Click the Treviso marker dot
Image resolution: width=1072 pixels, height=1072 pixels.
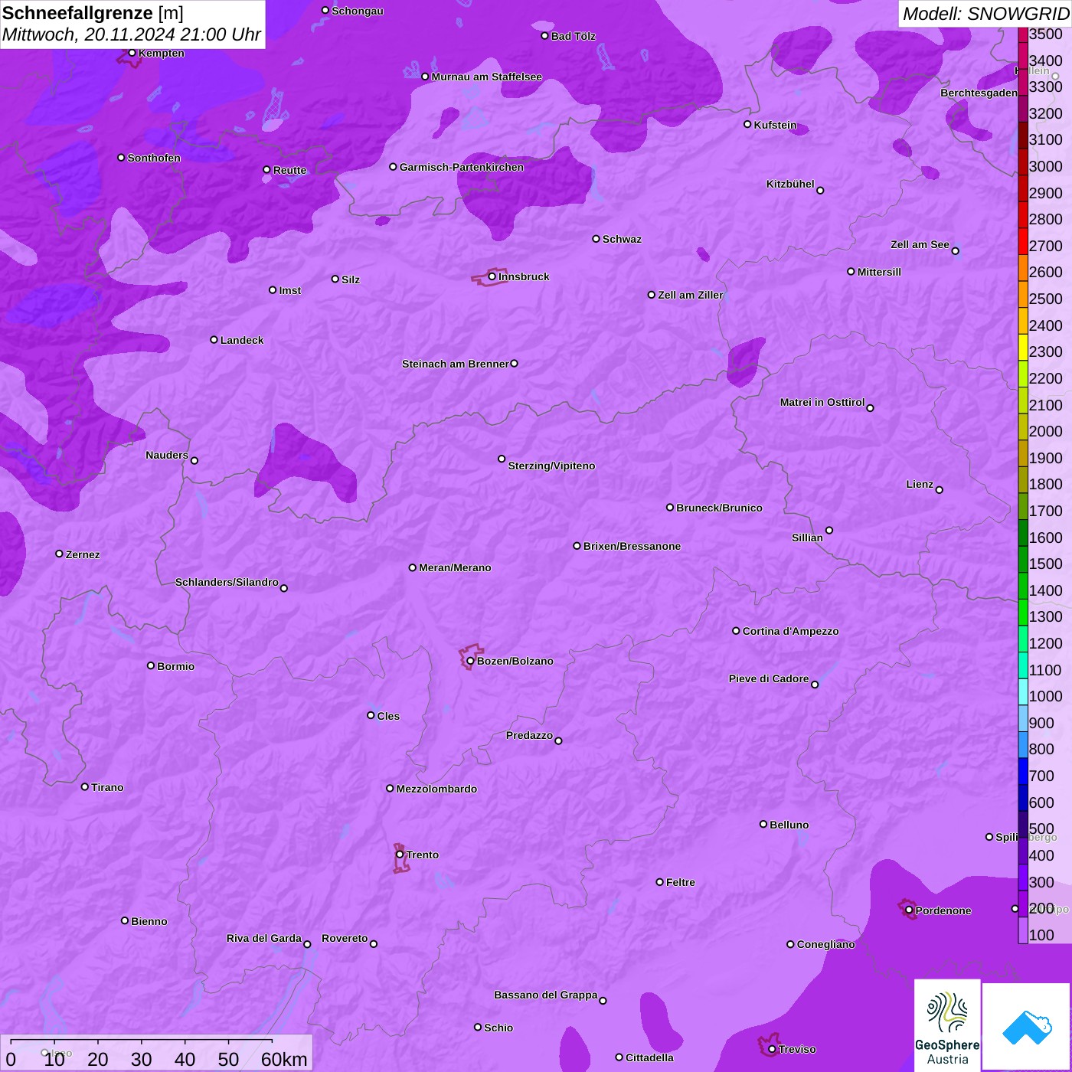click(x=772, y=1049)
